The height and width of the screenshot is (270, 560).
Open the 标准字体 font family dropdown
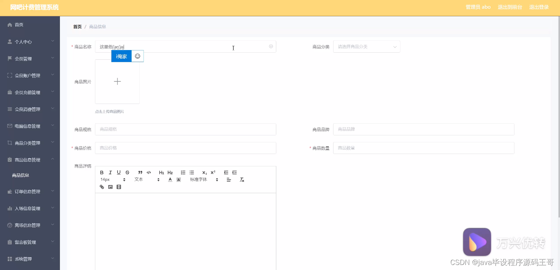click(204, 180)
